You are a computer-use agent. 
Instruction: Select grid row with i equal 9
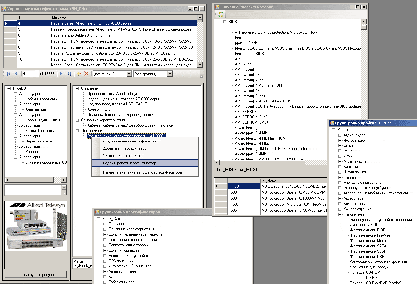point(101,53)
